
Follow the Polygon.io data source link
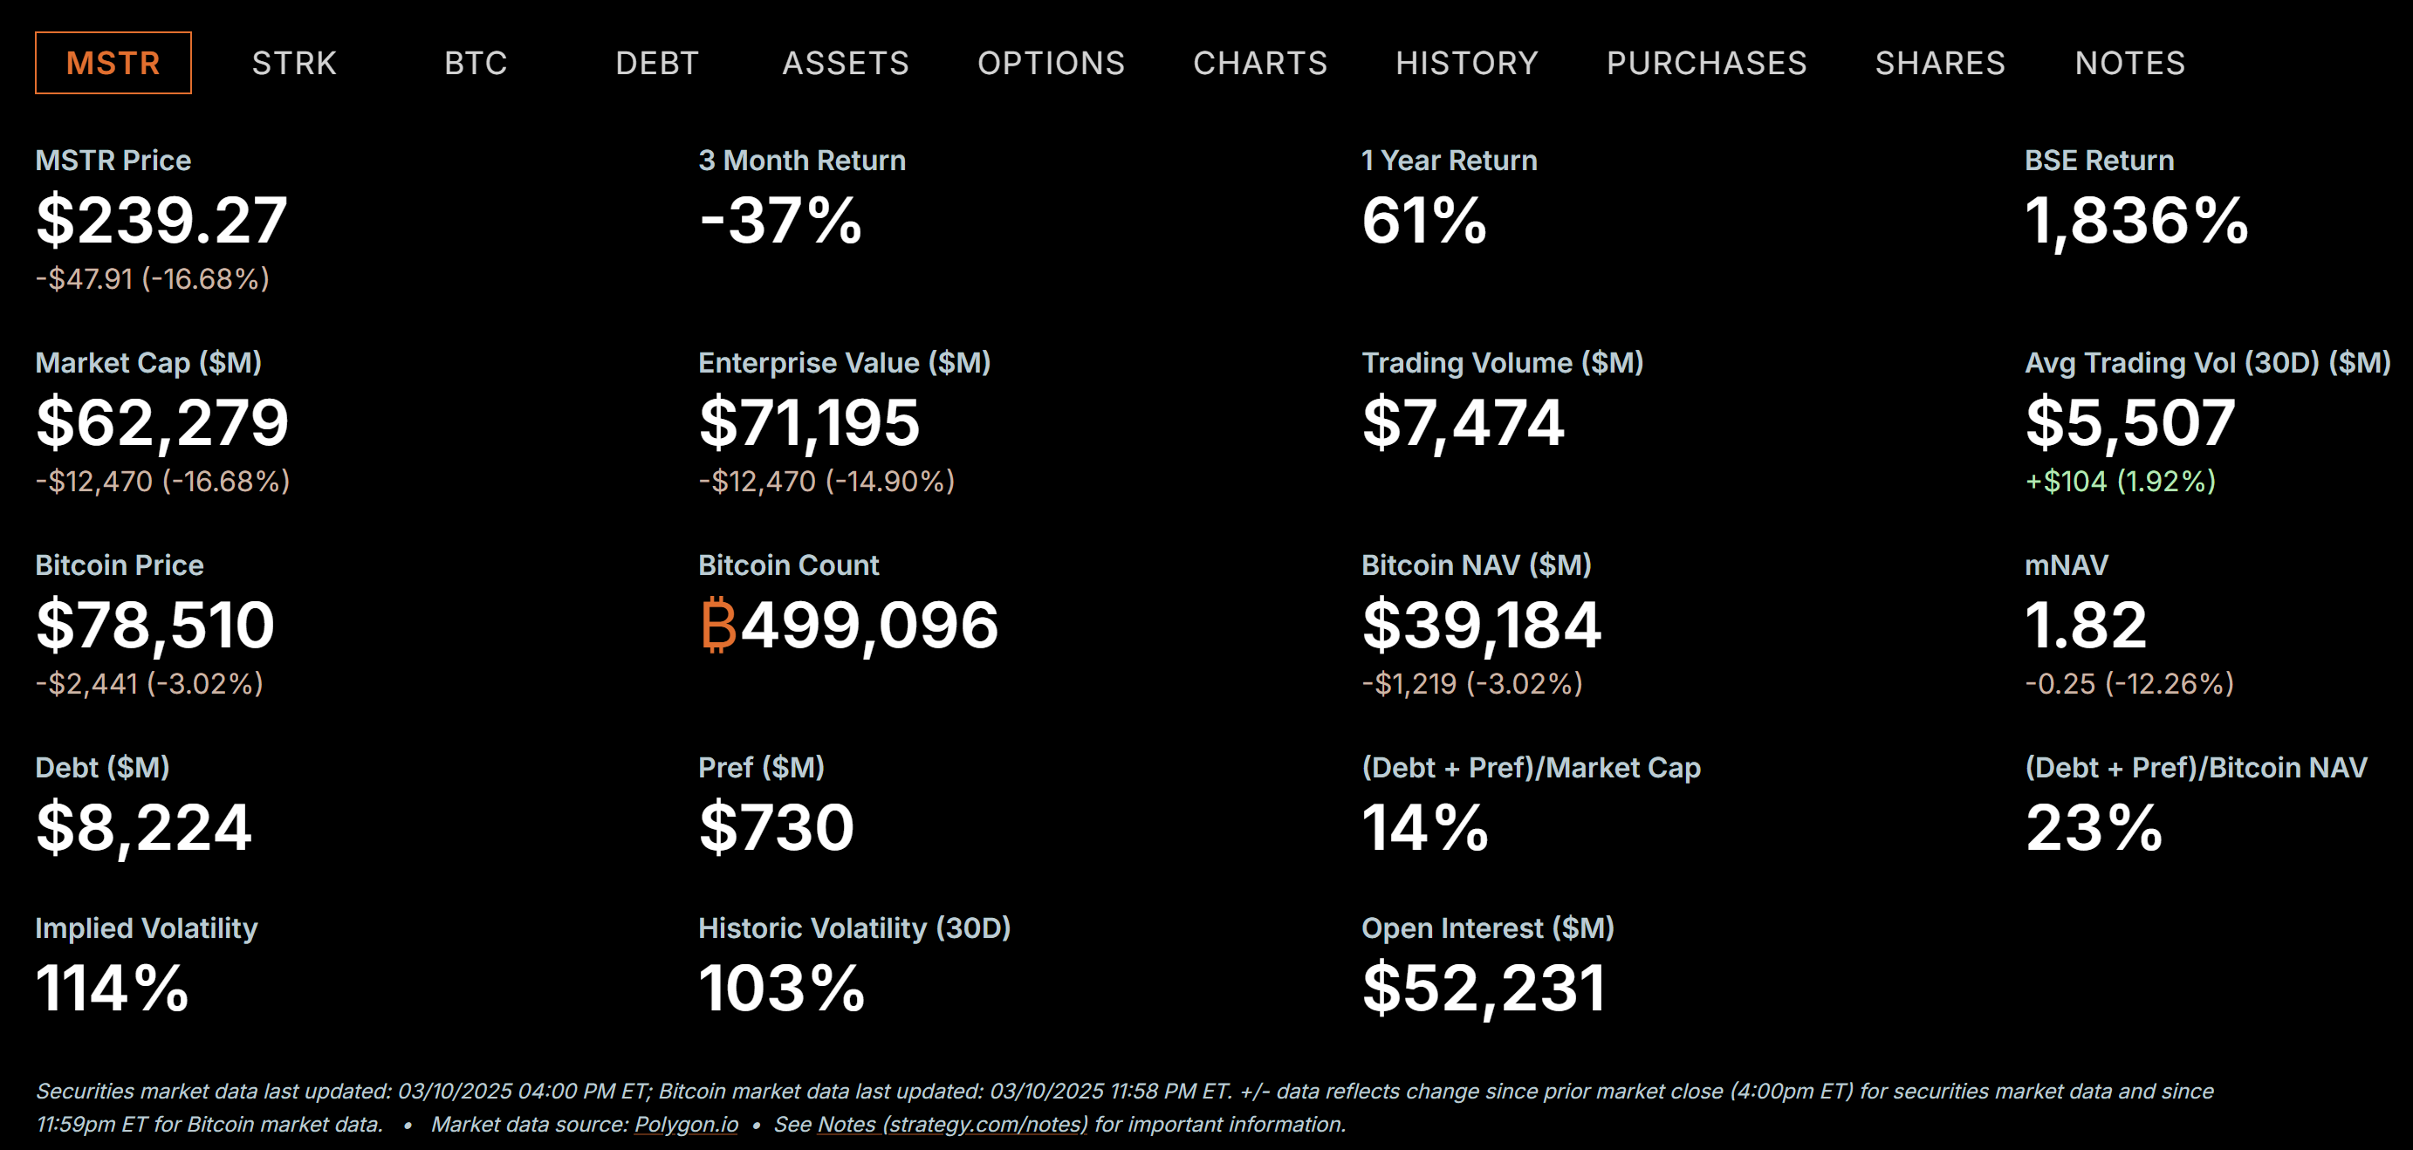[686, 1124]
